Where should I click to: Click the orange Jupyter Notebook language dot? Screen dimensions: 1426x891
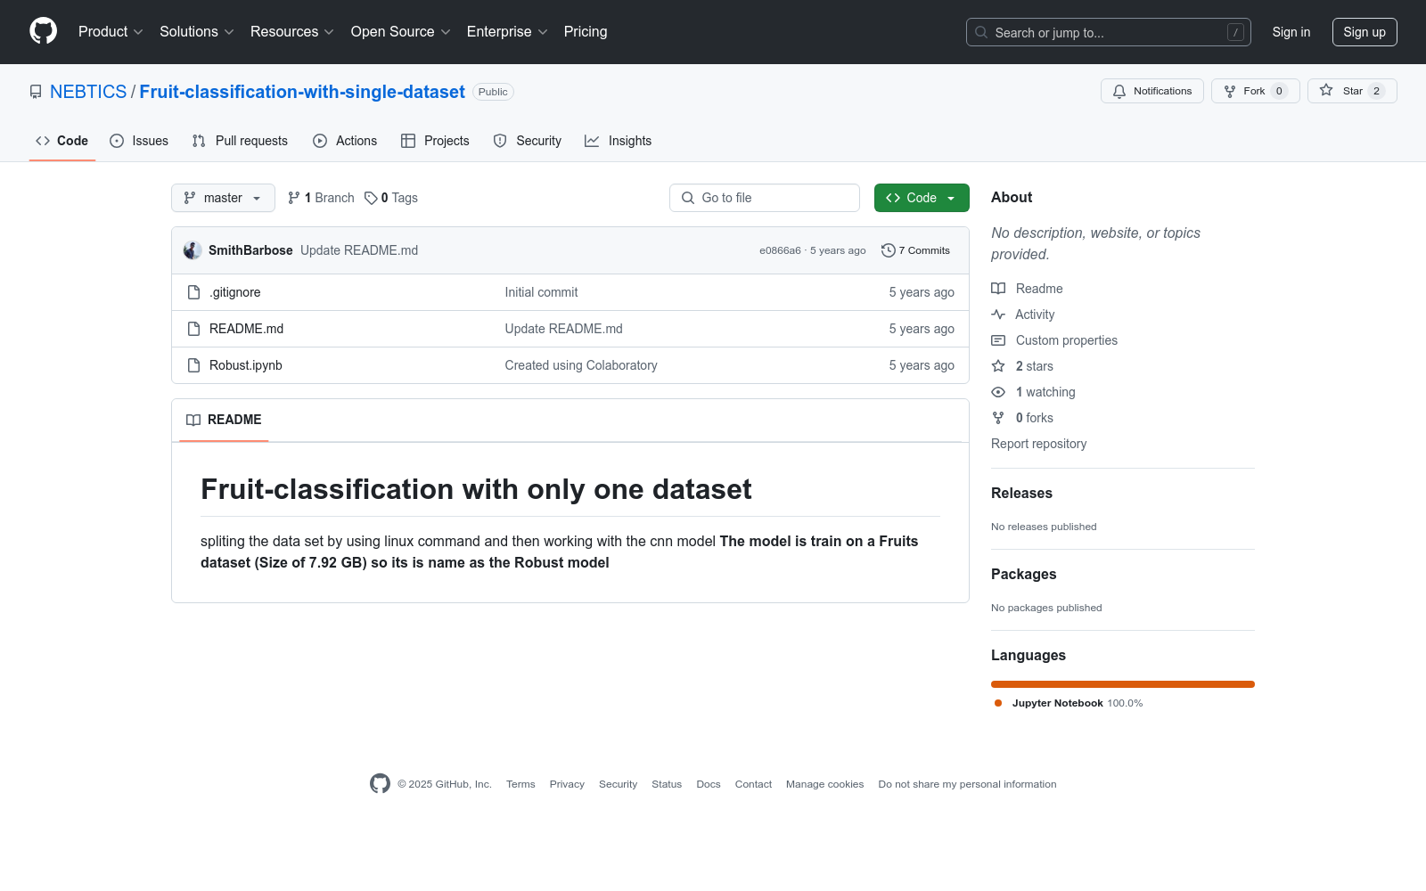(x=998, y=703)
